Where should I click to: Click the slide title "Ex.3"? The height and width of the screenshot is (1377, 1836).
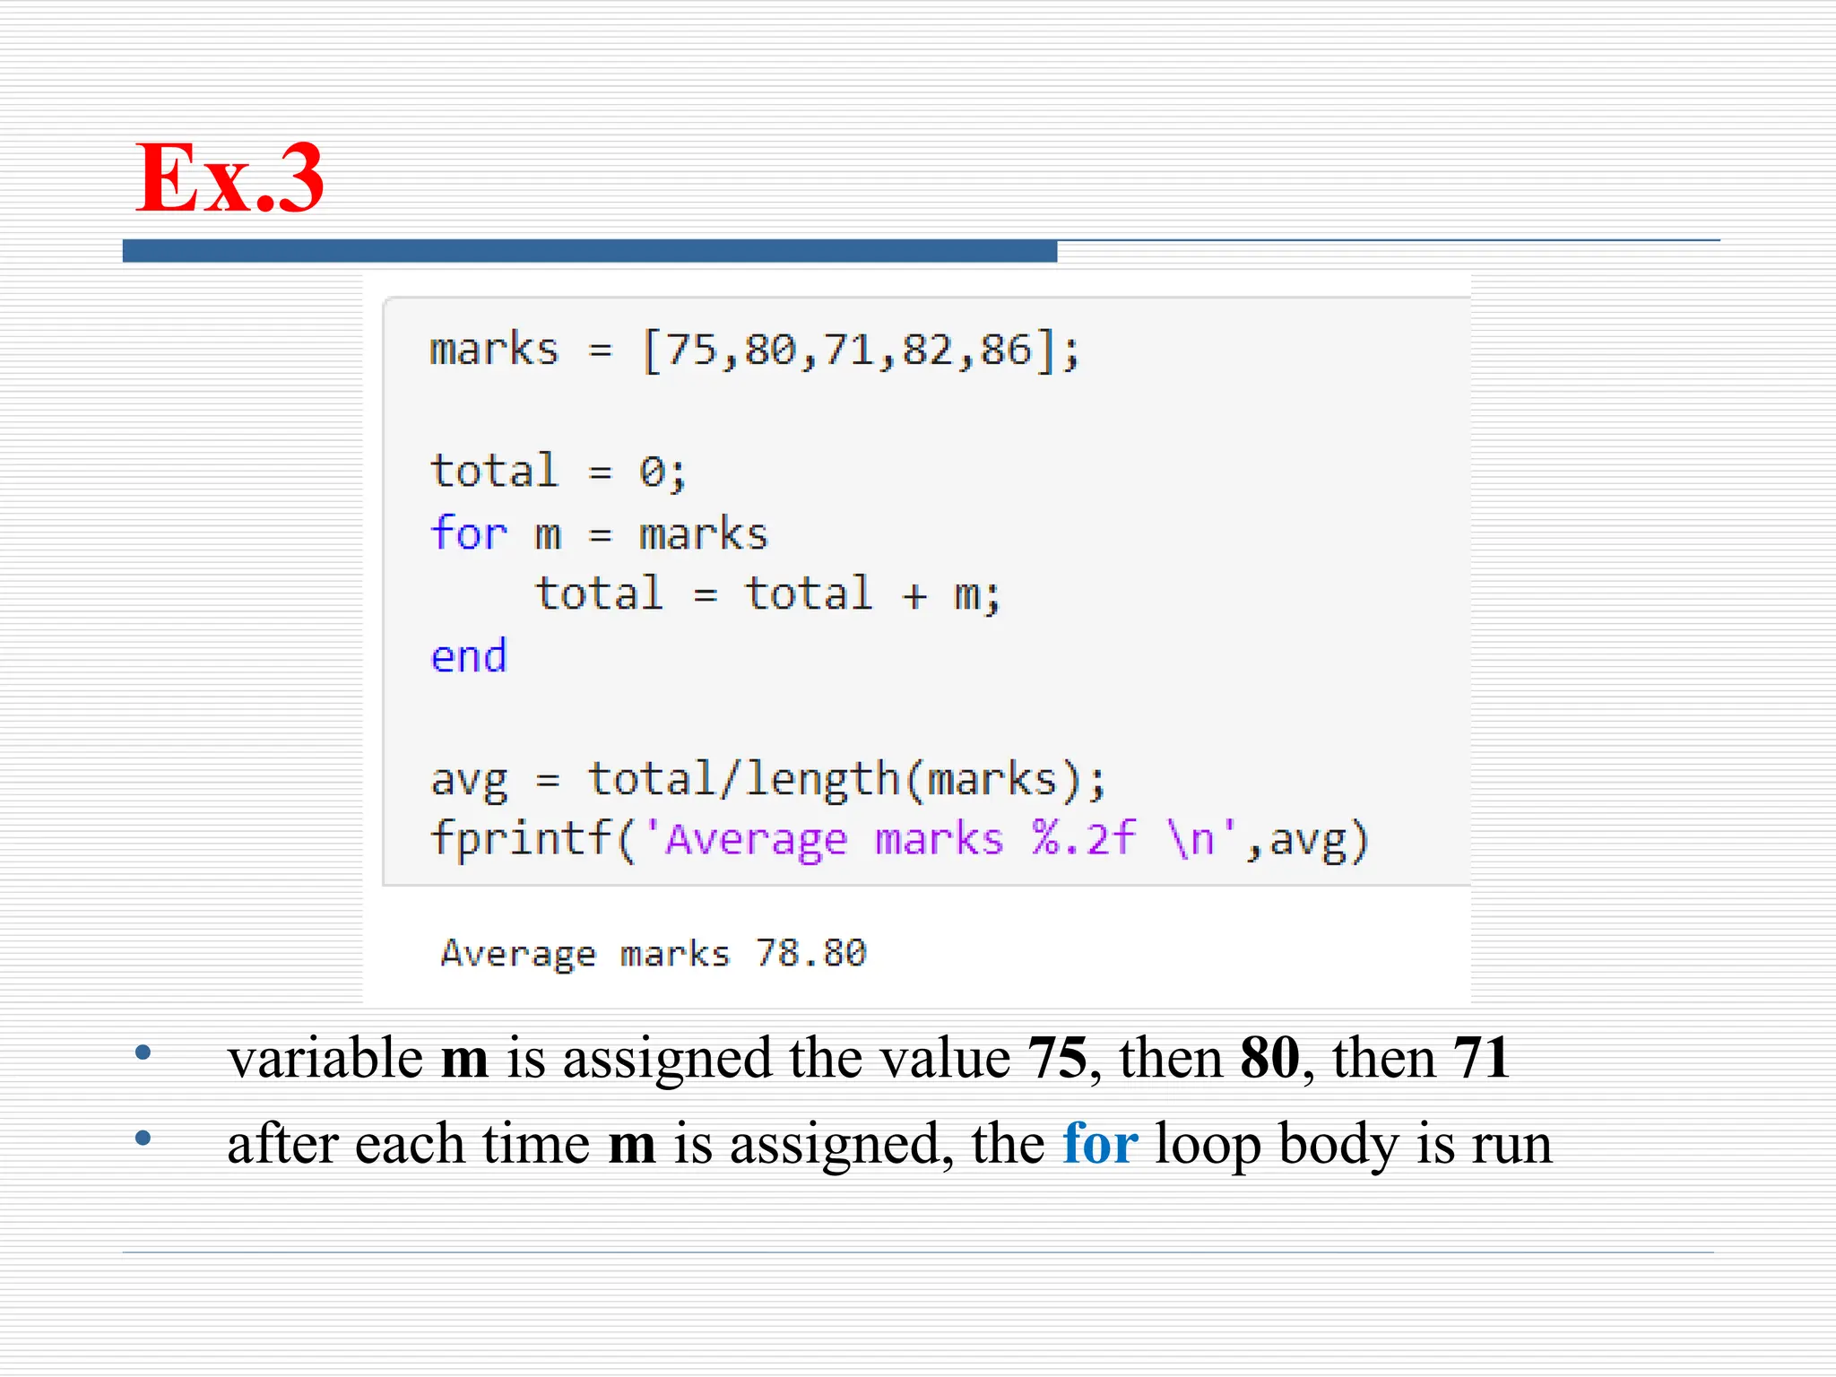(229, 178)
